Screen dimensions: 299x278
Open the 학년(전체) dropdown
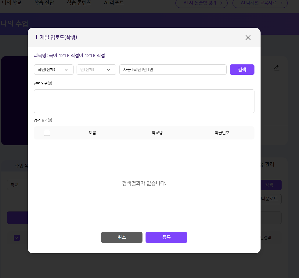pyautogui.click(x=53, y=70)
